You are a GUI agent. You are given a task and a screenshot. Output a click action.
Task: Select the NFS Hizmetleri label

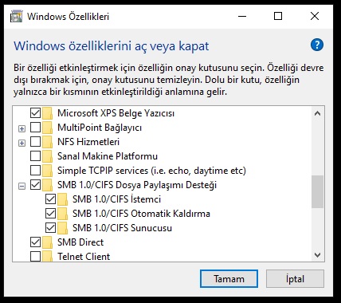pos(88,142)
